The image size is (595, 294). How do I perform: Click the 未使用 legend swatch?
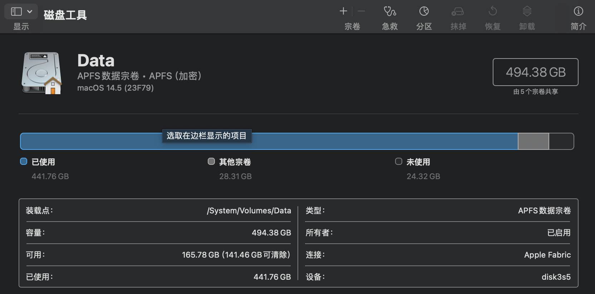[x=399, y=162]
